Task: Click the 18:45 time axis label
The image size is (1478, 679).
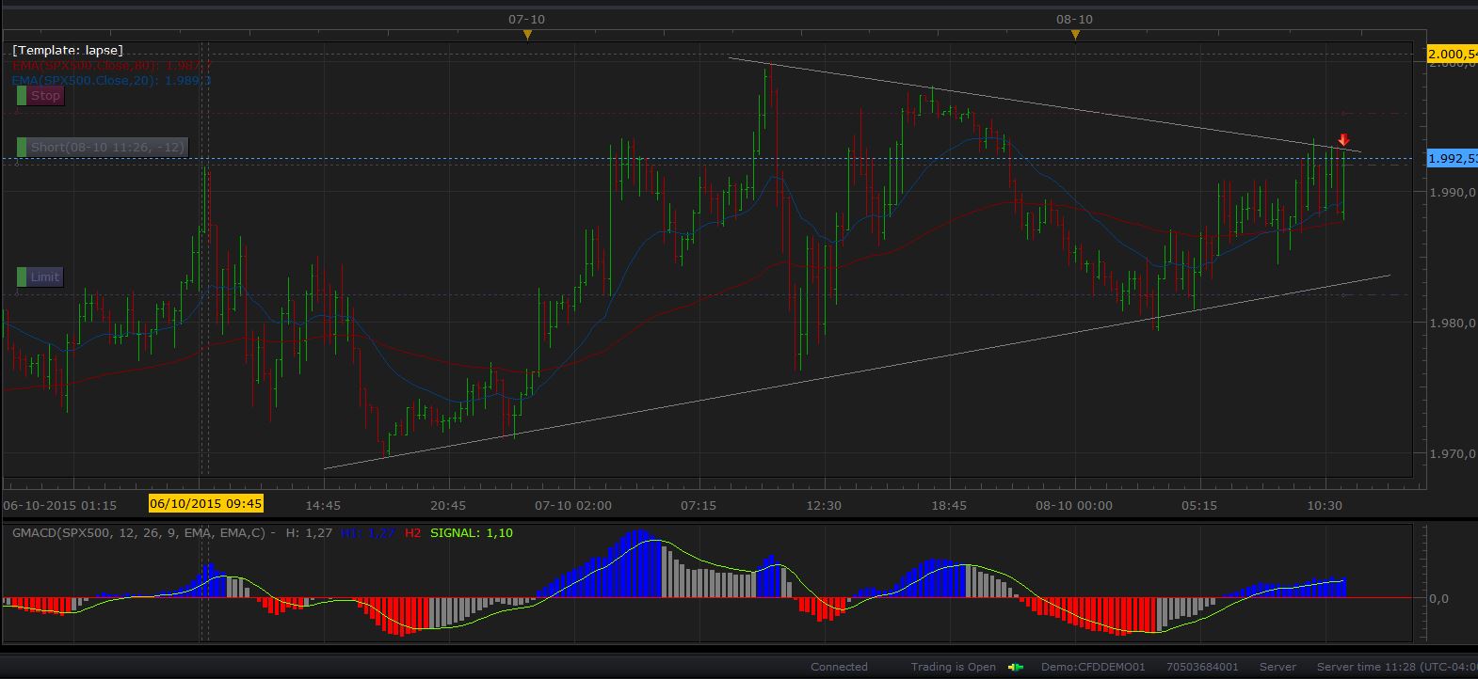Action: pos(949,505)
